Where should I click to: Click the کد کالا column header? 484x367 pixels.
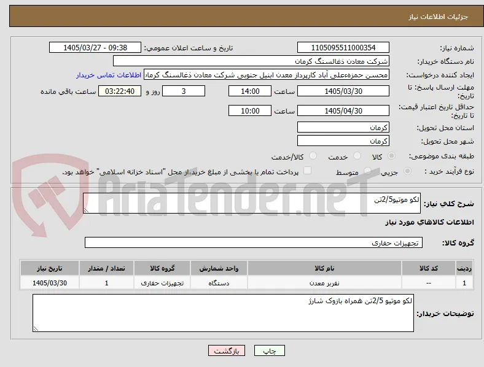coord(429,268)
